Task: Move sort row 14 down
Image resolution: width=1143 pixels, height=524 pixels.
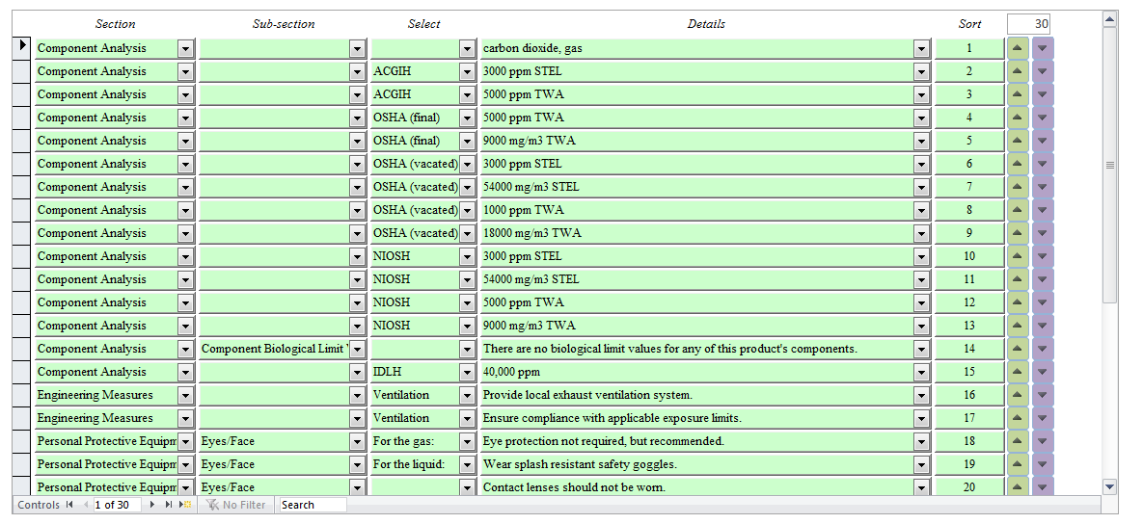Action: pyautogui.click(x=1042, y=349)
